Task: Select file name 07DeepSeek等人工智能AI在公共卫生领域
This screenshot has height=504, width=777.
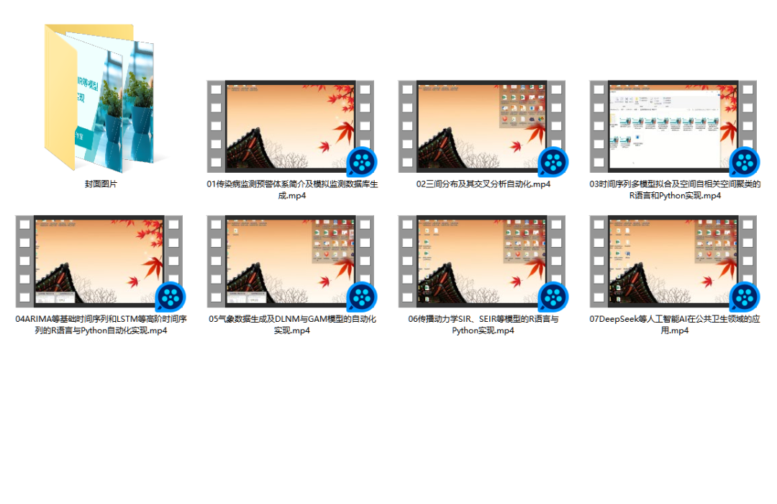Action: (674, 325)
